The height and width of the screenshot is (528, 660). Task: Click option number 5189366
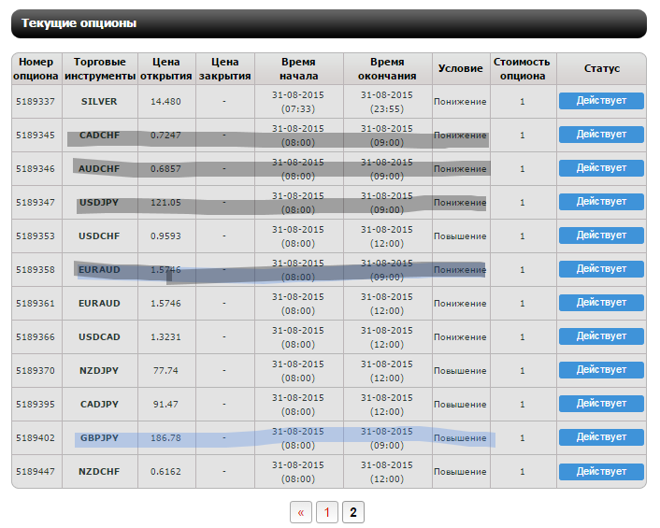pos(36,337)
